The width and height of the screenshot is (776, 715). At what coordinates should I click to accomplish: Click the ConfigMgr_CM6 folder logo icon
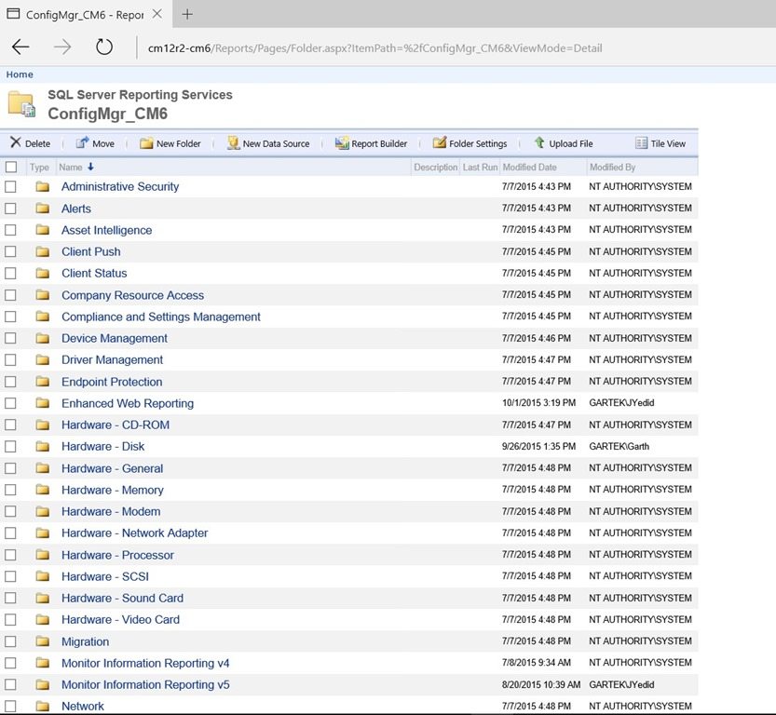[21, 104]
